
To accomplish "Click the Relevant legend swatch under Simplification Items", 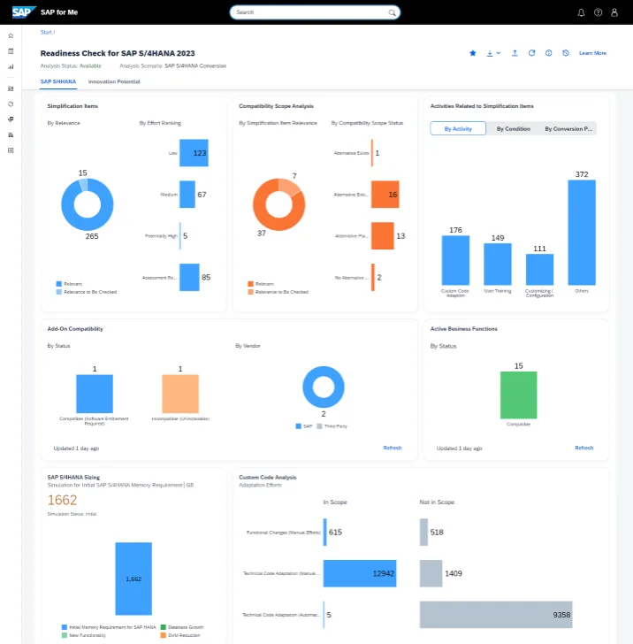I will click(x=58, y=284).
